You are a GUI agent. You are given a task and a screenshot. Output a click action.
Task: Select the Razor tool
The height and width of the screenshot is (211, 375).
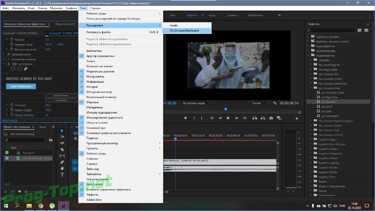pos(62,149)
